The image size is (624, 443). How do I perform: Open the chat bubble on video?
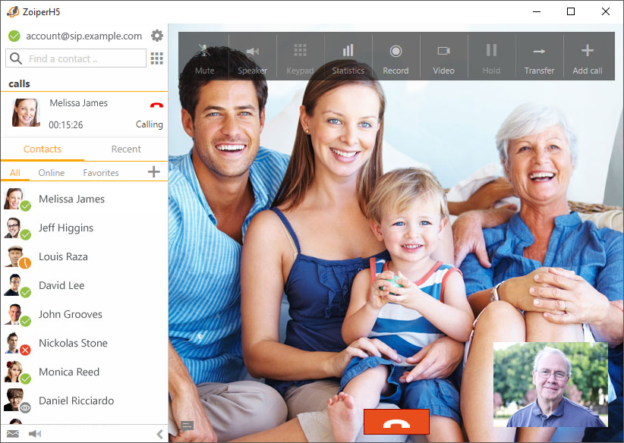click(x=187, y=426)
